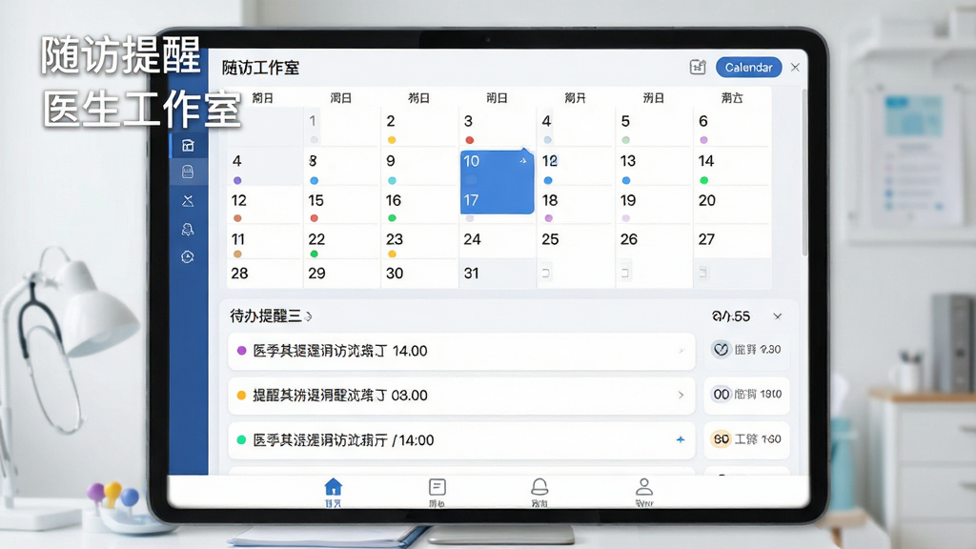Select date 3 with red dot
The width and height of the screenshot is (976, 549).
pos(497,127)
